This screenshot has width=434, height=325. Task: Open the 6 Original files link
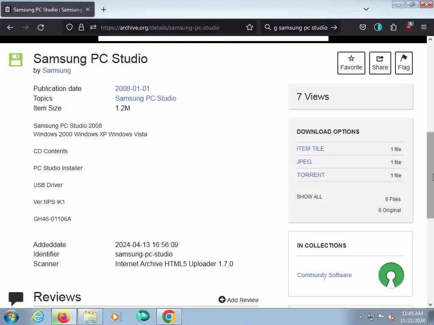point(389,210)
